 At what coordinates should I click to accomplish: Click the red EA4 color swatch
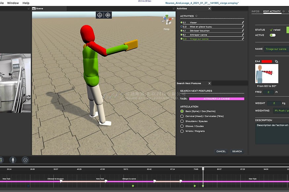(267, 61)
